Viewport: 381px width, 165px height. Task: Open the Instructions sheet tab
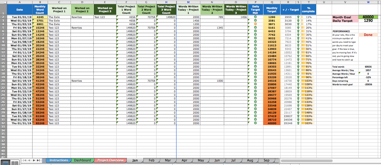coord(59,160)
